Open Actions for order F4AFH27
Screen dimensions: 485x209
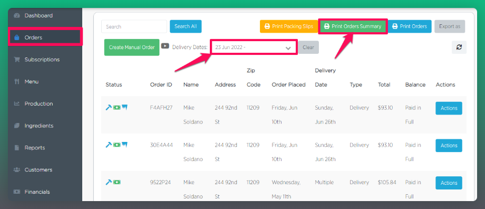(x=449, y=108)
